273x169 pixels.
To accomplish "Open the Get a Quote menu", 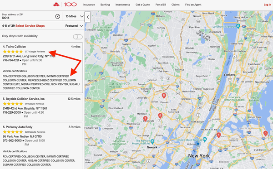I will (142, 5).
